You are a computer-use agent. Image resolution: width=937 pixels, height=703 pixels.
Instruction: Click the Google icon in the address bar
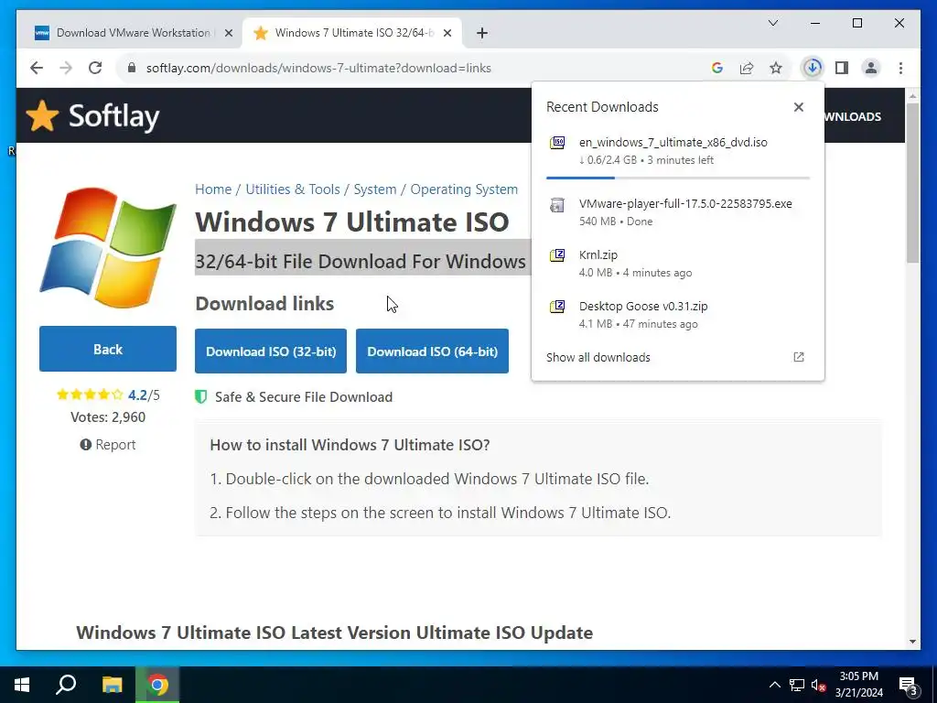(x=717, y=68)
